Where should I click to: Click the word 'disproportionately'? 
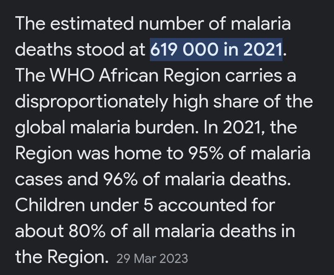[x=91, y=102]
